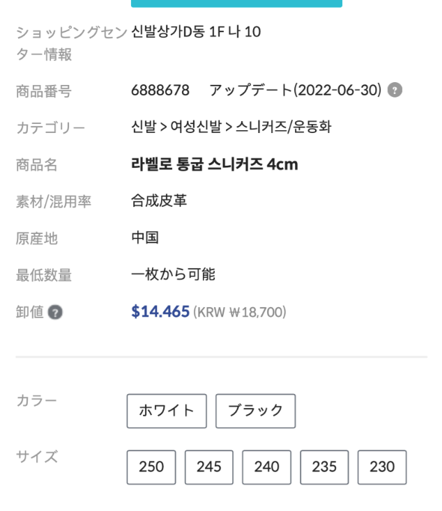Viewport: 442px width, 511px height.
Task: Open the 신발 category breadcrumb
Action: click(x=144, y=127)
